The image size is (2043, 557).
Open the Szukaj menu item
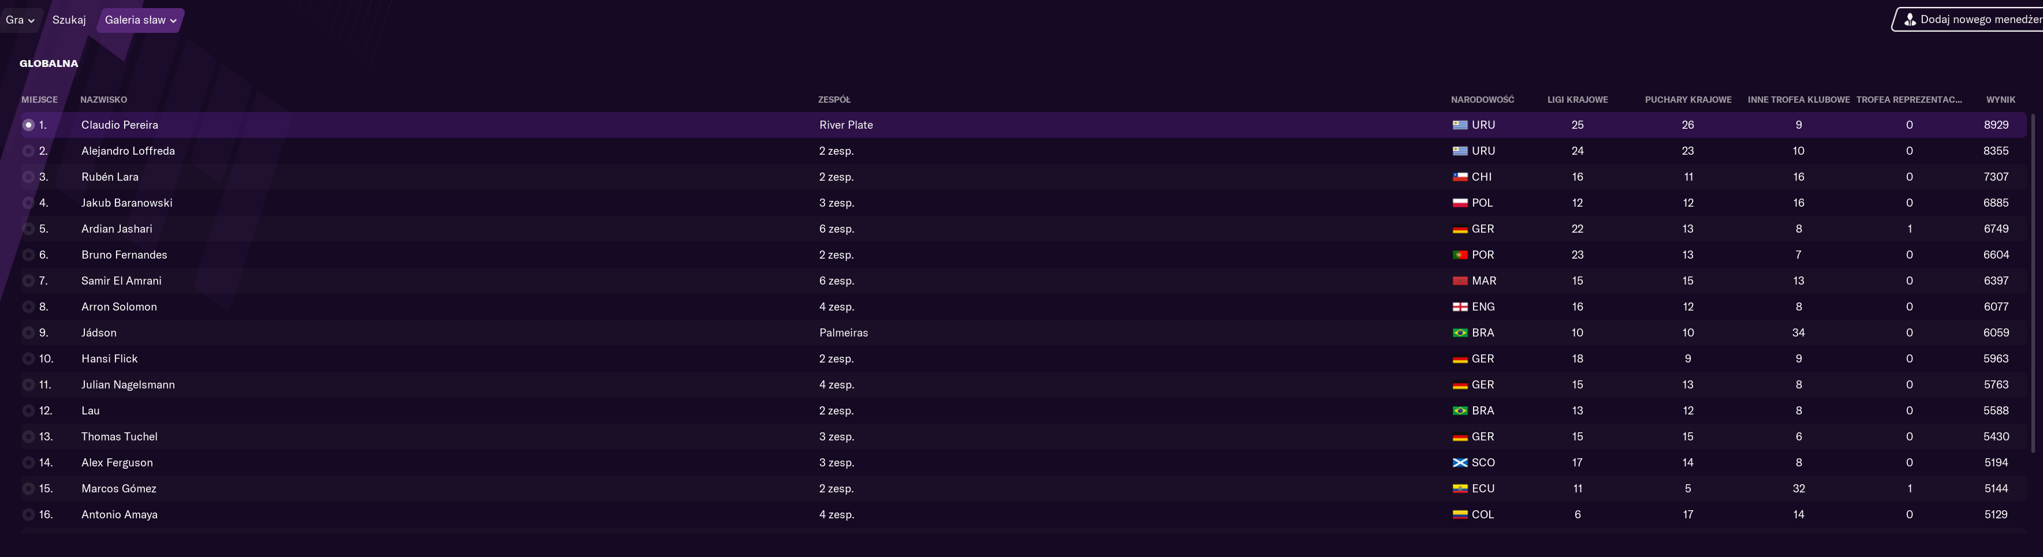pyautogui.click(x=69, y=20)
